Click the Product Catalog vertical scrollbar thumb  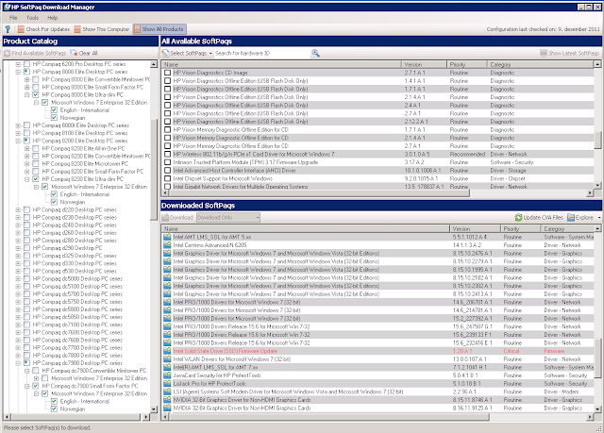154,170
